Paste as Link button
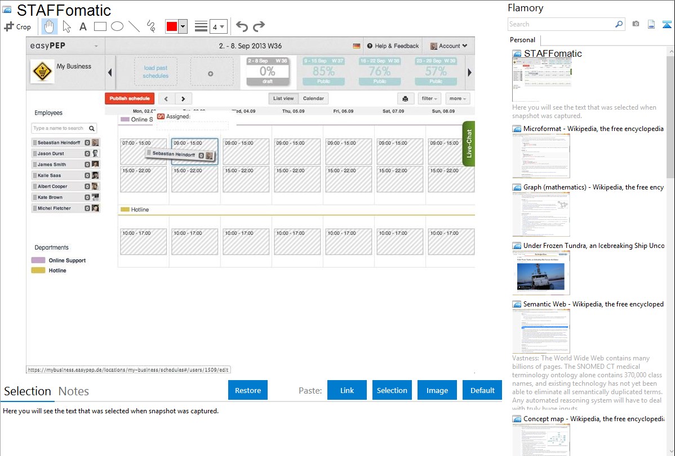675x456 pixels. coord(347,390)
